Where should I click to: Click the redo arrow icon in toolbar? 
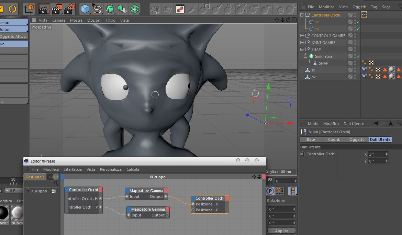(x=12, y=9)
